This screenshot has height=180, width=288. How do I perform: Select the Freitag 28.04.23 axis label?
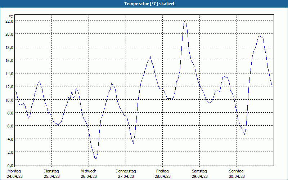point(163,174)
